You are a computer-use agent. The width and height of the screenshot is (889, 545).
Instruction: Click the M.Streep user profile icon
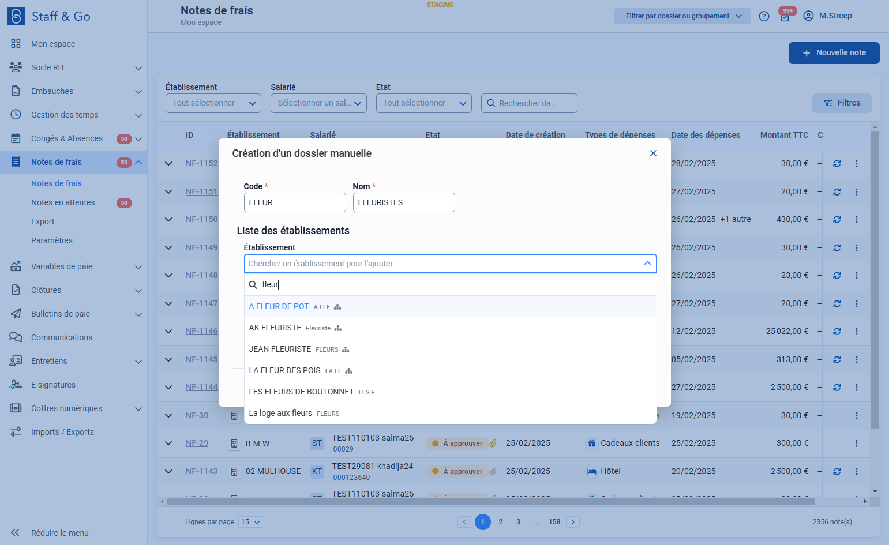click(808, 16)
